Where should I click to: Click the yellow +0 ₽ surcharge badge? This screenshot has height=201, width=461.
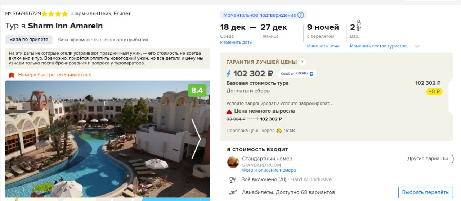[x=434, y=91]
